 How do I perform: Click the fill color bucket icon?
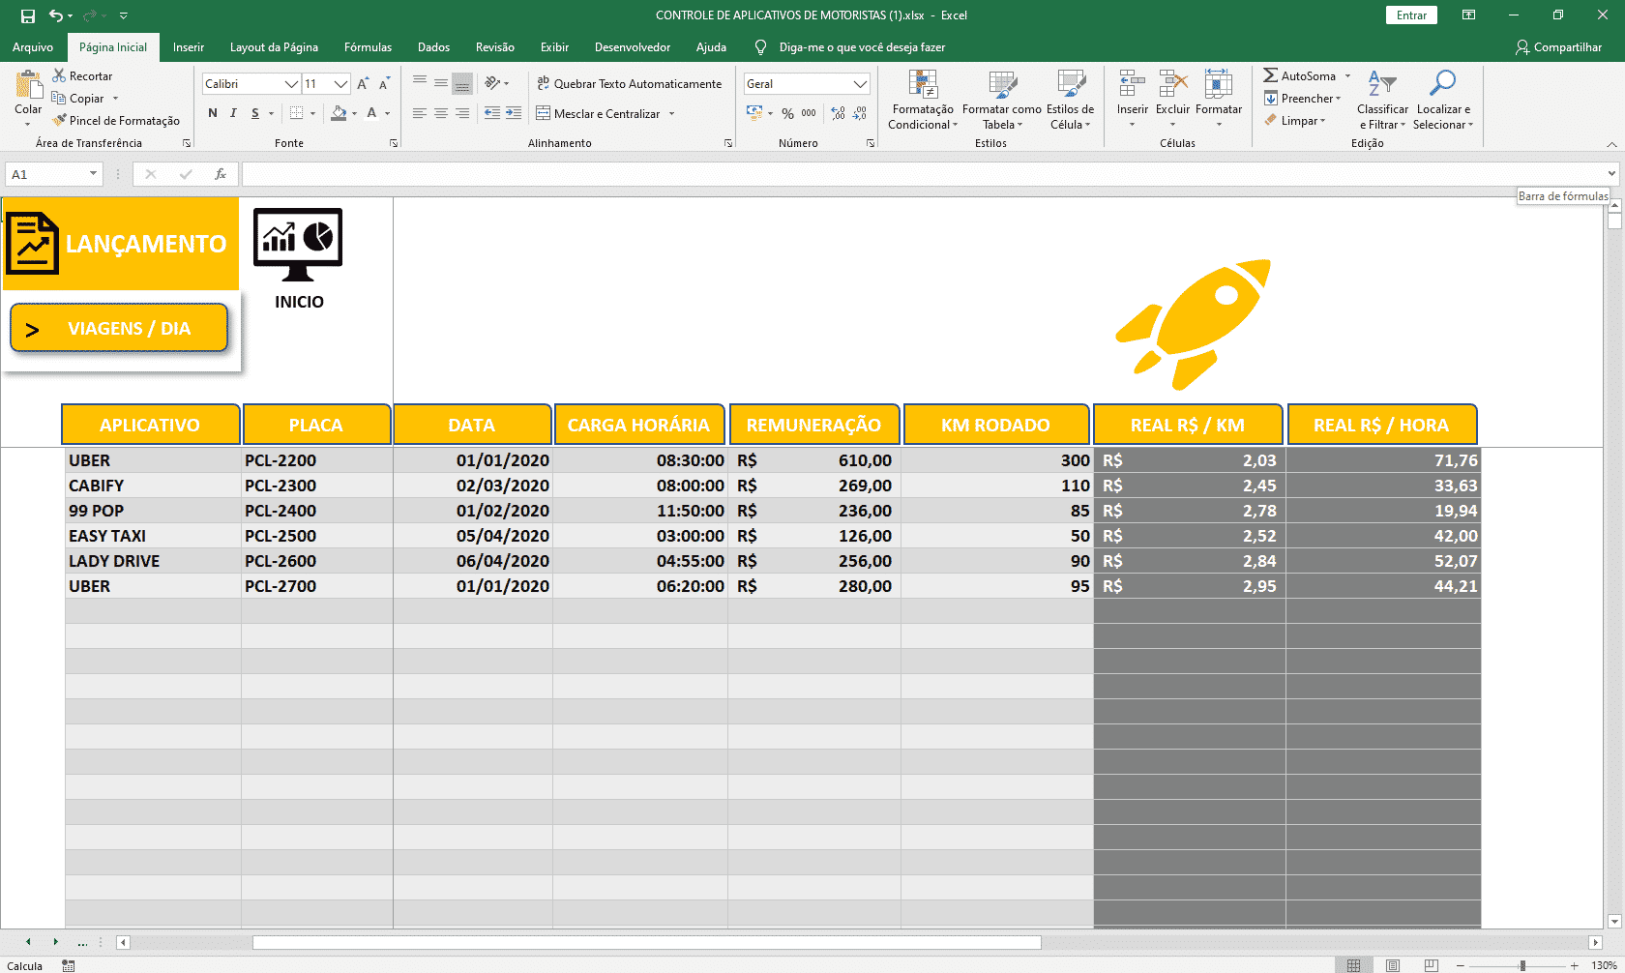point(339,113)
